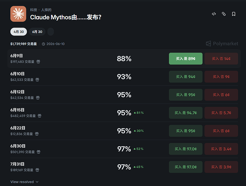Switch to the 6月 30 tab
This screenshot has height=186, width=246.
click(x=37, y=32)
